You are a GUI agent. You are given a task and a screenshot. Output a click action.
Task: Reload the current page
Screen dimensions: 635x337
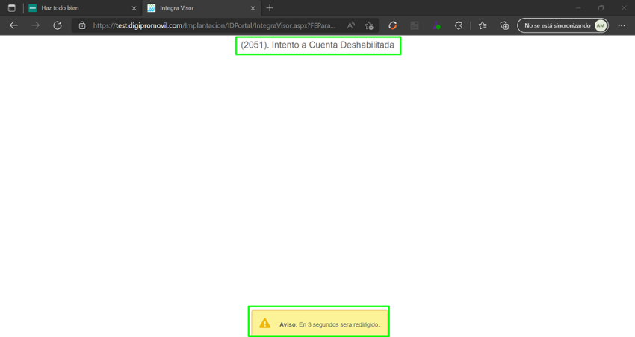coord(57,25)
